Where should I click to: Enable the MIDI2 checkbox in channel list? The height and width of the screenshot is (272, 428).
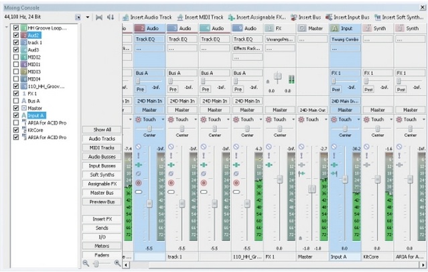[x=17, y=58]
